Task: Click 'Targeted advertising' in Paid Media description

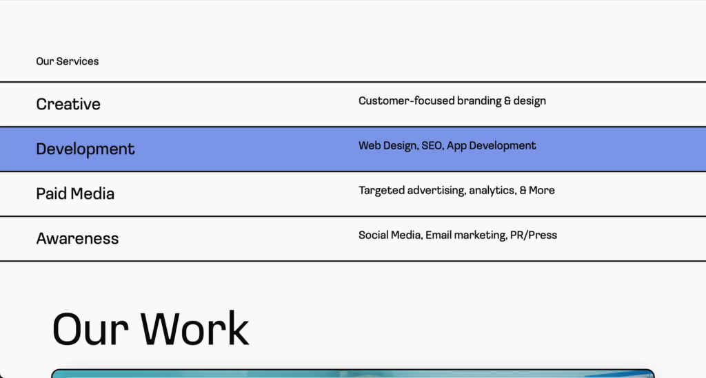Action: pos(412,190)
